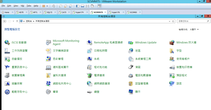This screenshot has width=211, height=110.
Task: Switch to the HyperV76 tab
Action: (116, 12)
